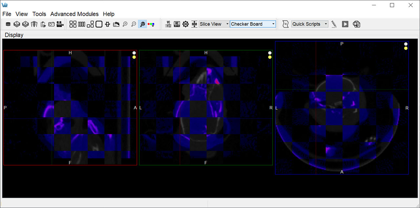Click the zoom in magnifier icon
This screenshot has height=208, width=420.
[125, 24]
